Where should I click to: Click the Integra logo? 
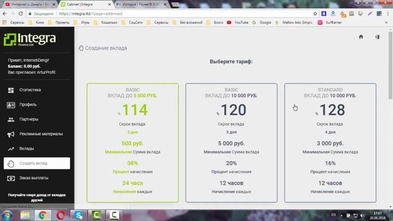pyautogui.click(x=30, y=39)
